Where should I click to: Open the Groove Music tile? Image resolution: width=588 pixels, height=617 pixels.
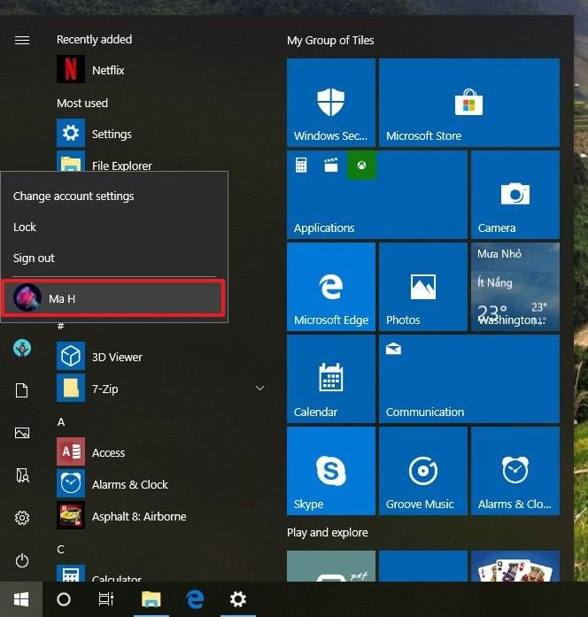pos(423,471)
